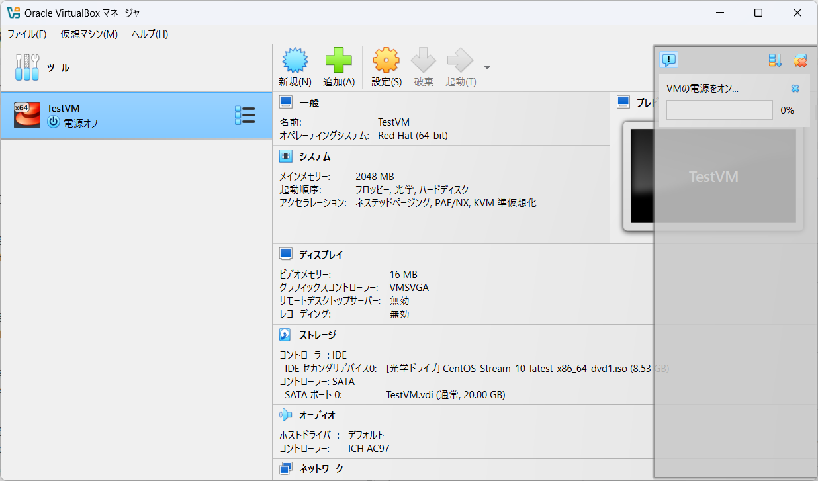This screenshot has width=818, height=481.
Task: Click the 2048 MB main memory value
Action: pos(375,177)
